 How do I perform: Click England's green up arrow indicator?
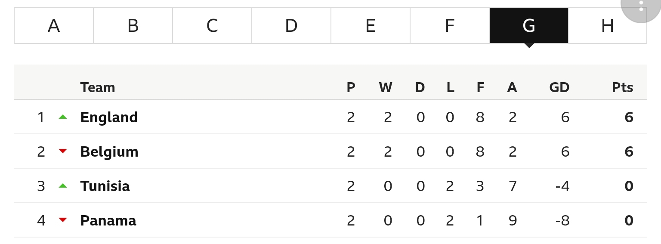pyautogui.click(x=63, y=117)
